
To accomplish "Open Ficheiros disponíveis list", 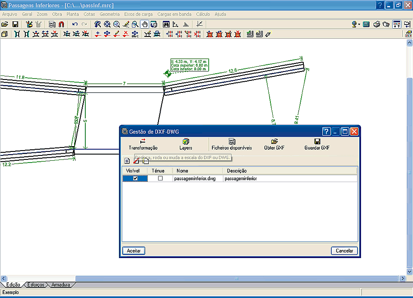I will (231, 142).
